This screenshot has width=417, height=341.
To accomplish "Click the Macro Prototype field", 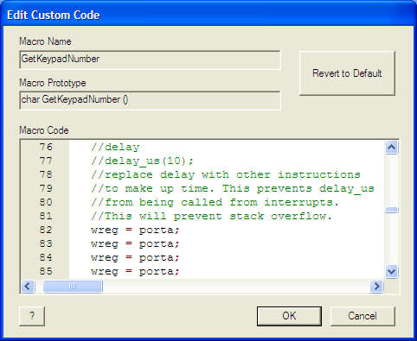I will coord(150,100).
